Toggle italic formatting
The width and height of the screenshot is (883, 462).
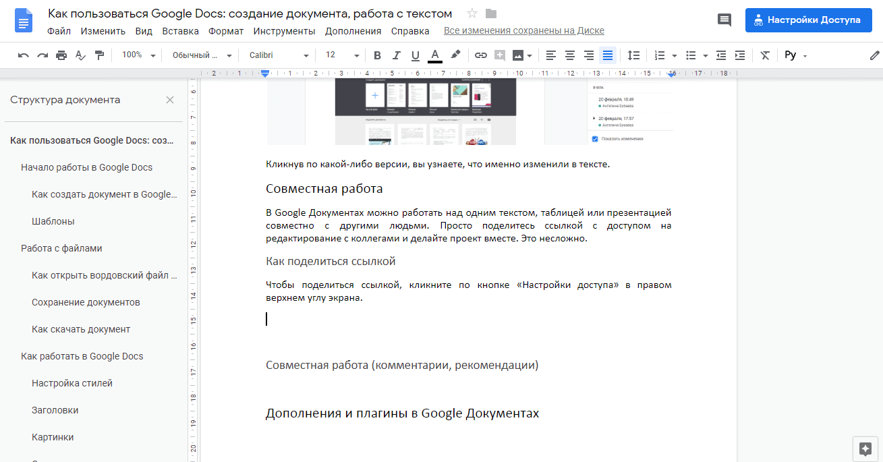(396, 55)
